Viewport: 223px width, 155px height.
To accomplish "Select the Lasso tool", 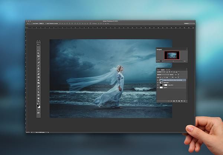I will 38,50.
